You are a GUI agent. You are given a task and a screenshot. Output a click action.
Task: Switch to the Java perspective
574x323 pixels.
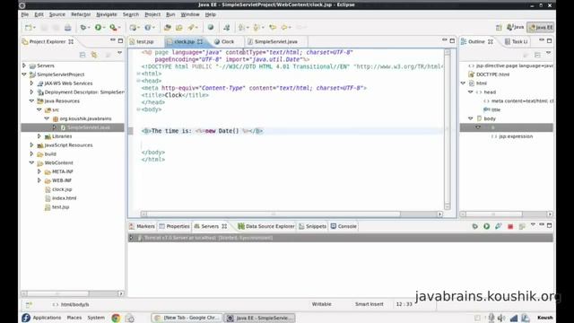[x=515, y=27]
